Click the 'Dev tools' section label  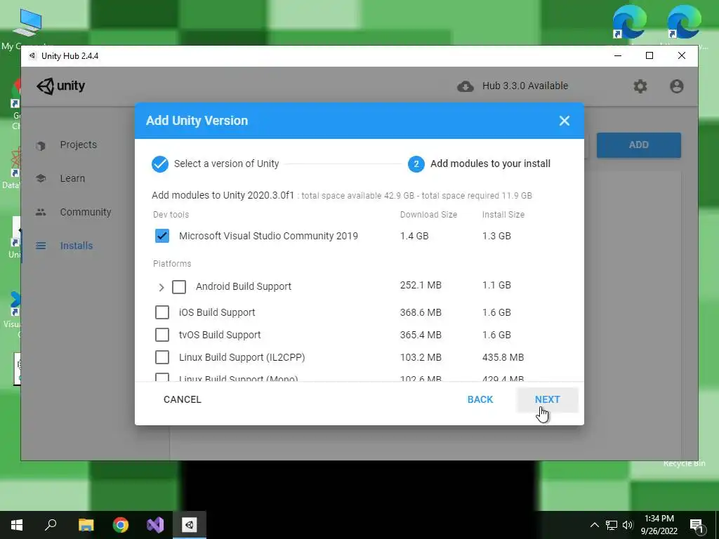click(x=171, y=215)
